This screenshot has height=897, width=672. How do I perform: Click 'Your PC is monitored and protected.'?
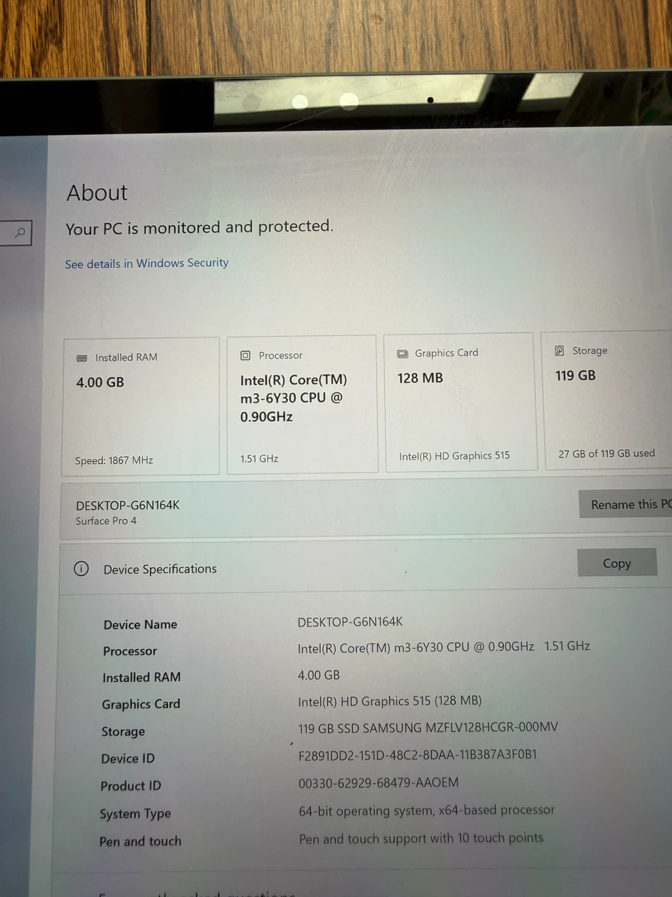(200, 227)
